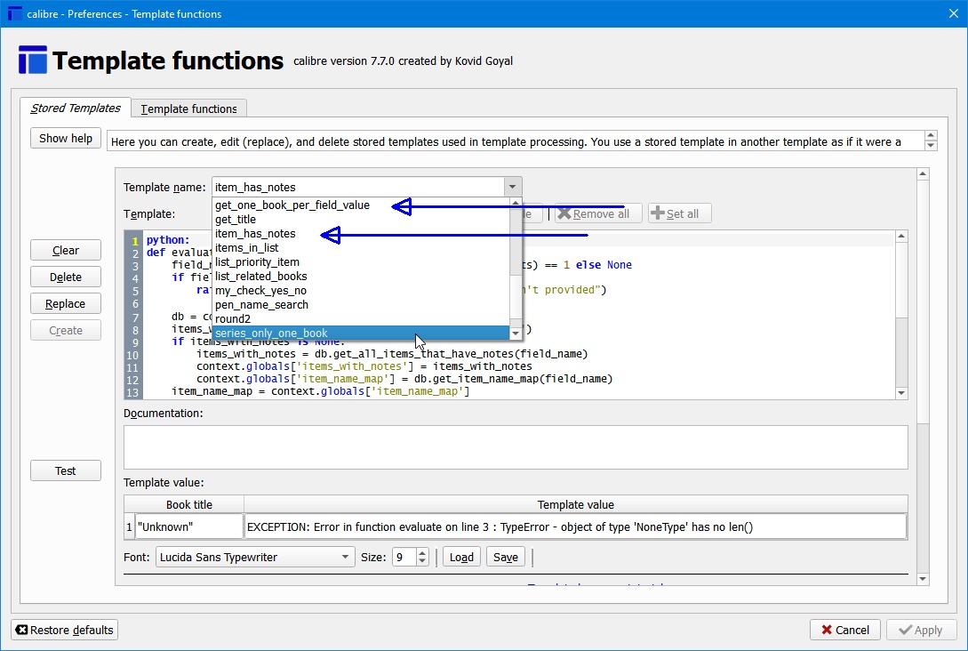Pick pen_name_search from template list

[x=261, y=305]
